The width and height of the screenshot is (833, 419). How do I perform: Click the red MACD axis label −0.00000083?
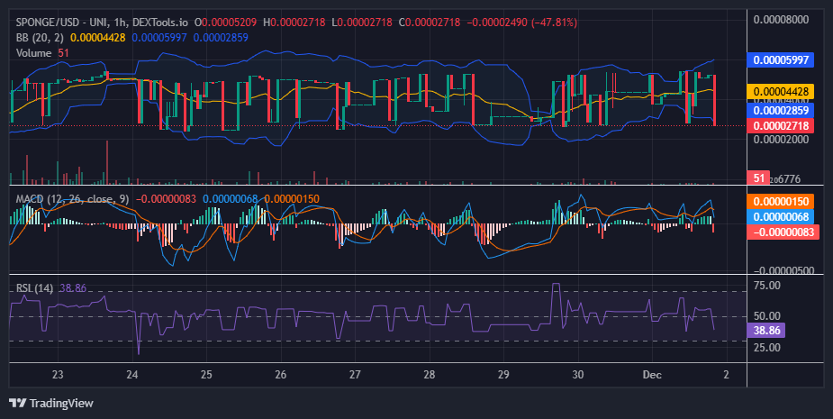point(783,232)
